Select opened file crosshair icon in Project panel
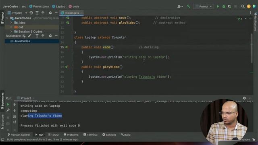Viewport: 258px width, 145px height. coord(31,13)
